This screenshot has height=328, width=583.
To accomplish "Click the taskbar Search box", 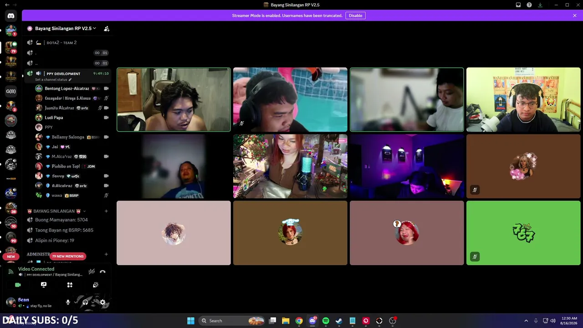I will tap(232, 321).
